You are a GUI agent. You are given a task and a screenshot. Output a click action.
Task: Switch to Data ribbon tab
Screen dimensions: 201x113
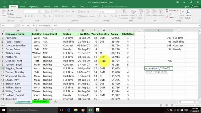point(56,7)
